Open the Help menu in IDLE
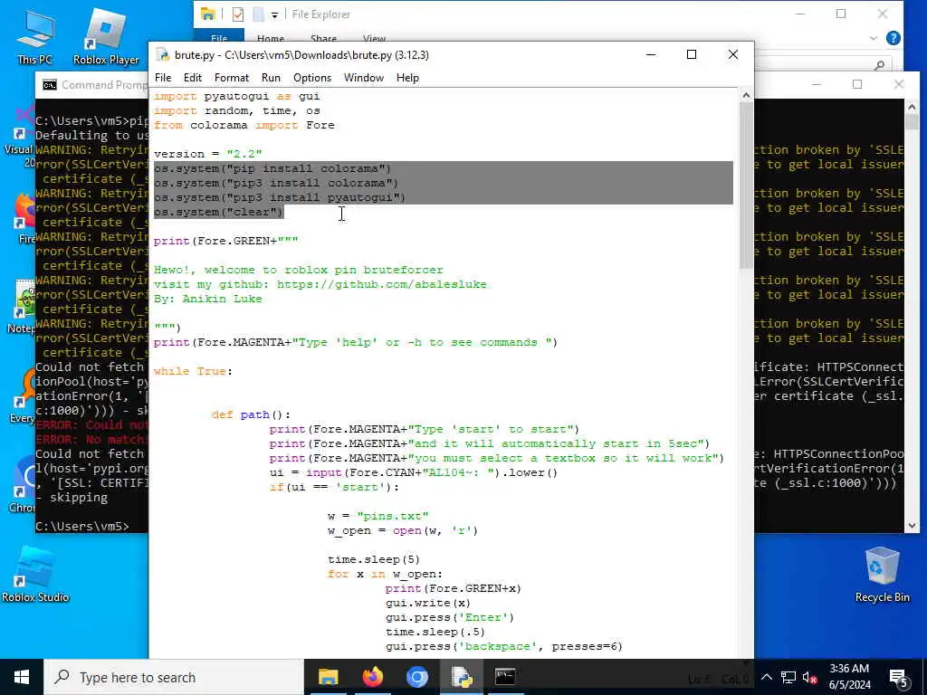The width and height of the screenshot is (927, 695). (x=407, y=78)
